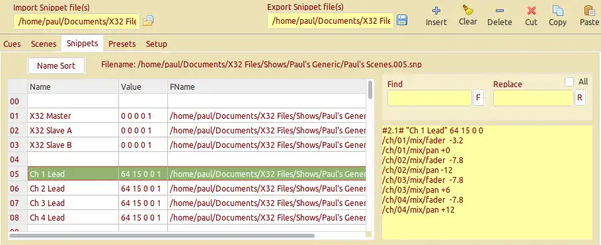
Task: Click the '/ch/03/mix/pan +6' line
Action: pos(417,190)
